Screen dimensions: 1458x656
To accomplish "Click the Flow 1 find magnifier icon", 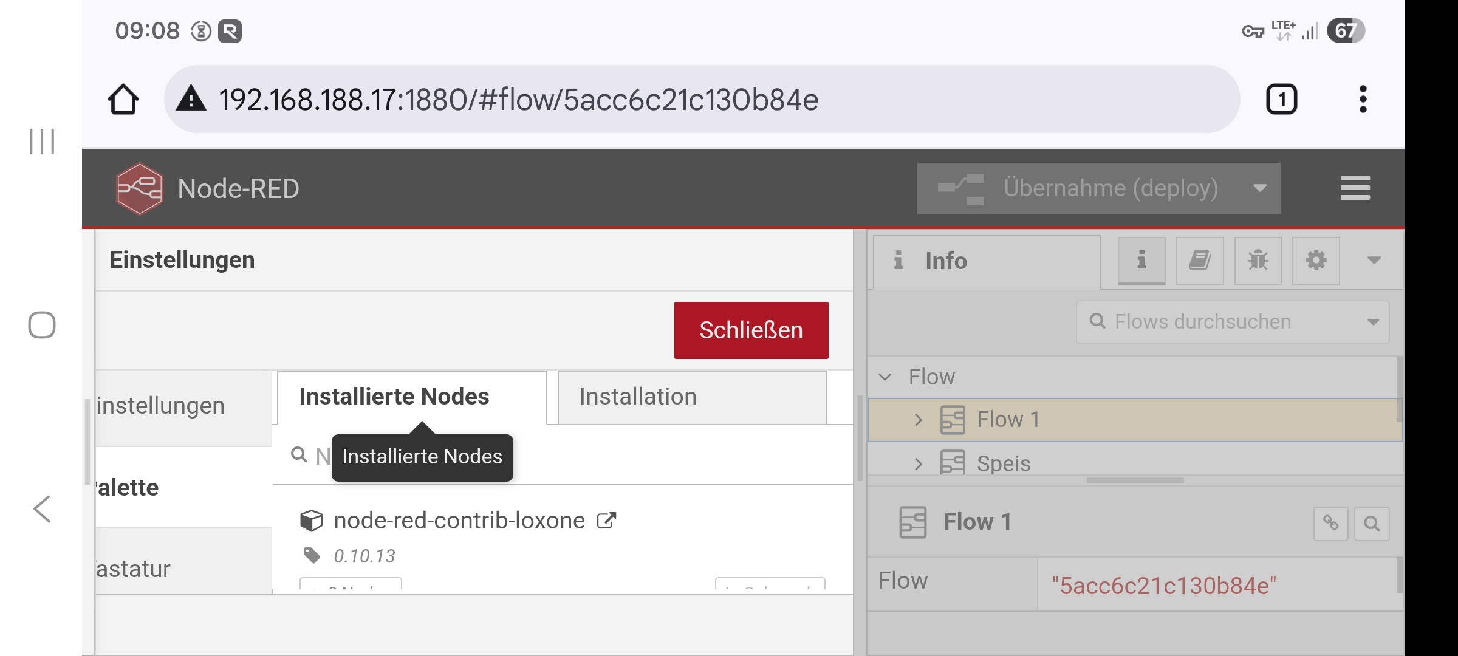I will coord(1371,523).
